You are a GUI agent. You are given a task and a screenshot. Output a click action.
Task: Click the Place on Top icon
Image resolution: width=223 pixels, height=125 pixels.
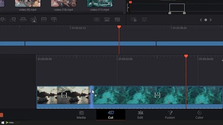click(x=44, y=19)
